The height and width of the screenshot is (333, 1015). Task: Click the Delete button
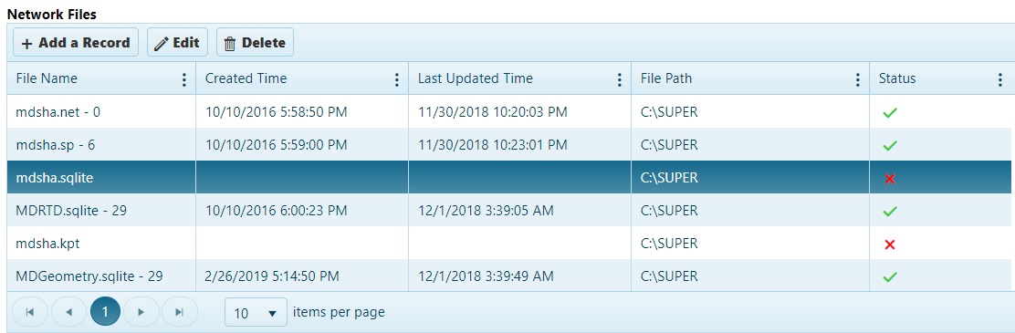coord(255,43)
